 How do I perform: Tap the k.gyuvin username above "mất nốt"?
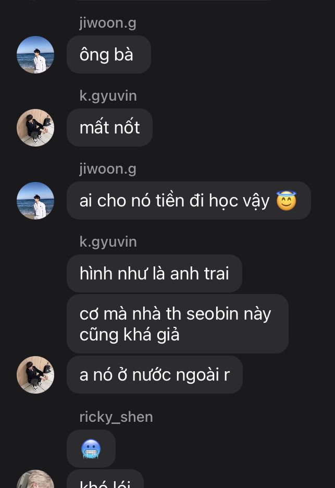pos(108,96)
